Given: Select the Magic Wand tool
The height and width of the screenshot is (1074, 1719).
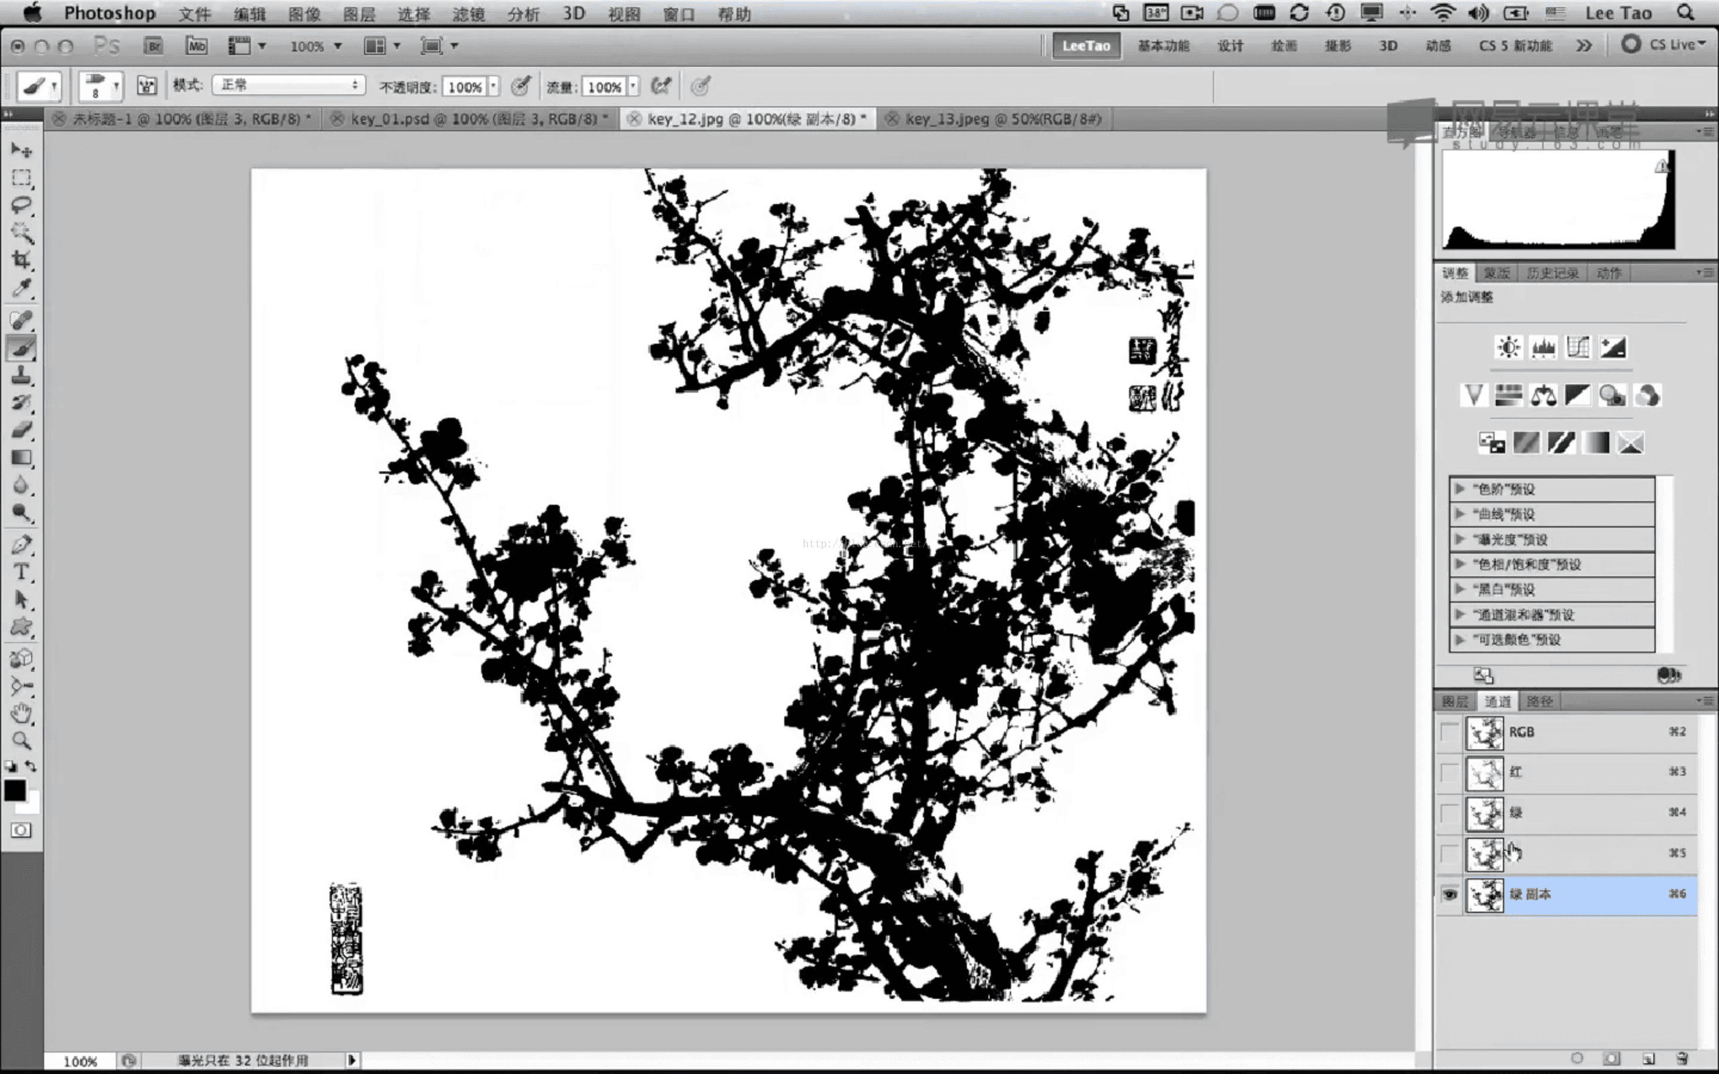Looking at the screenshot, I should coord(21,232).
